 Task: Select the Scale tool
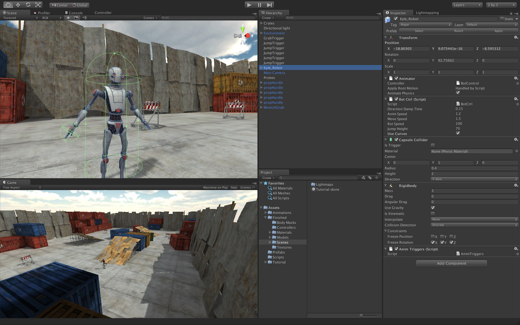(38, 5)
